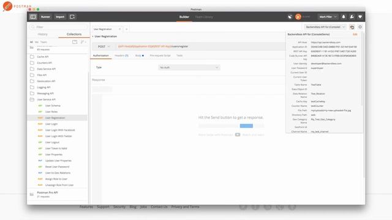The height and width of the screenshot is (220, 392).
Task: Expand the Data Service API folder
Action: pyautogui.click(x=47, y=69)
